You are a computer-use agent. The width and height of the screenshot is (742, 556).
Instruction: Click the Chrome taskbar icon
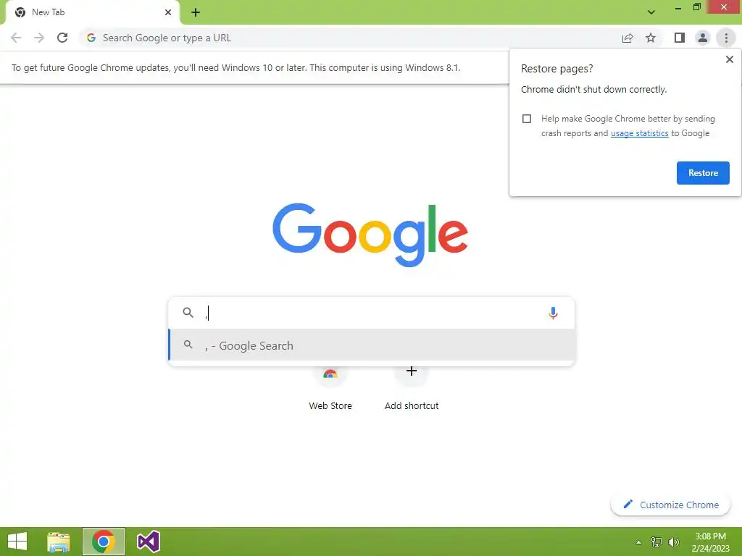pyautogui.click(x=104, y=542)
